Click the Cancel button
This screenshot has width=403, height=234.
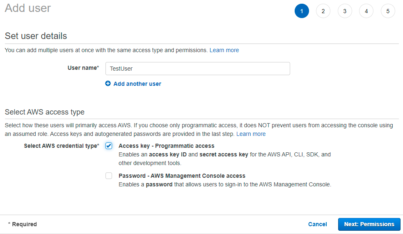pos(317,224)
